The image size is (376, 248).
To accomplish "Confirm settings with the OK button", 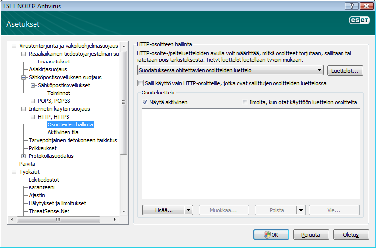I will point(271,235).
